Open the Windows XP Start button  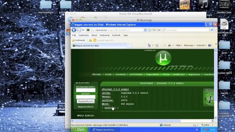coord(79,129)
